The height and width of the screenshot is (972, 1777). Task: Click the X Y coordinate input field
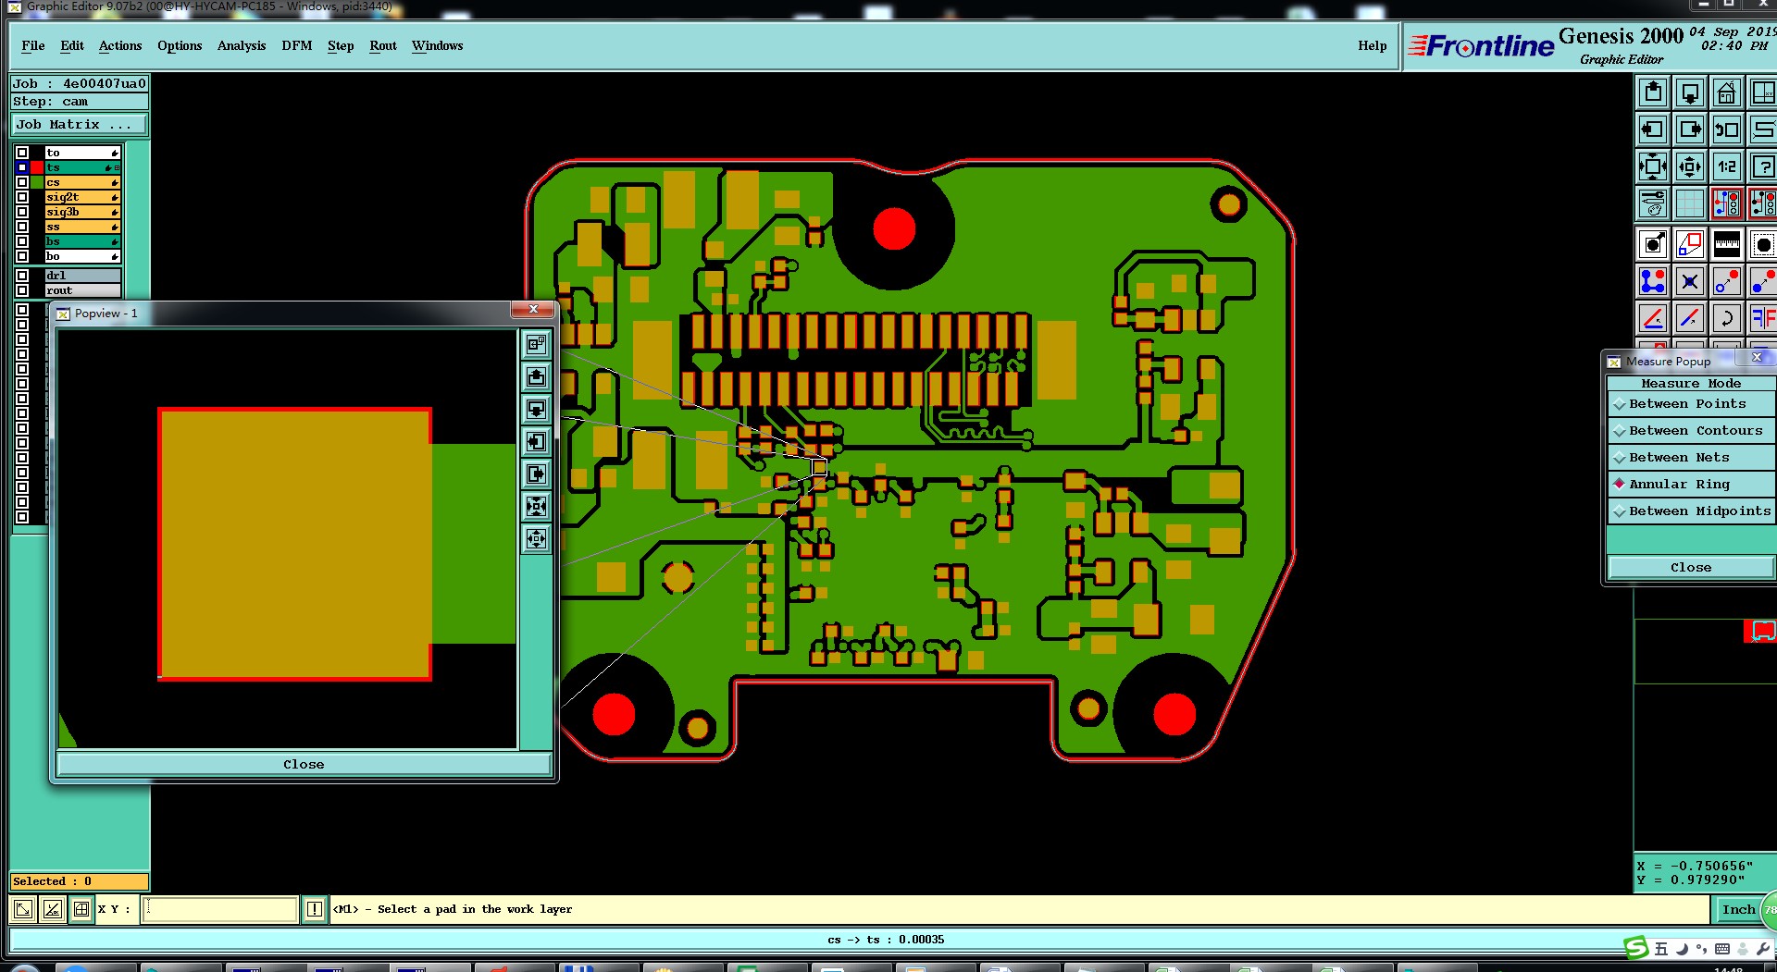220,909
